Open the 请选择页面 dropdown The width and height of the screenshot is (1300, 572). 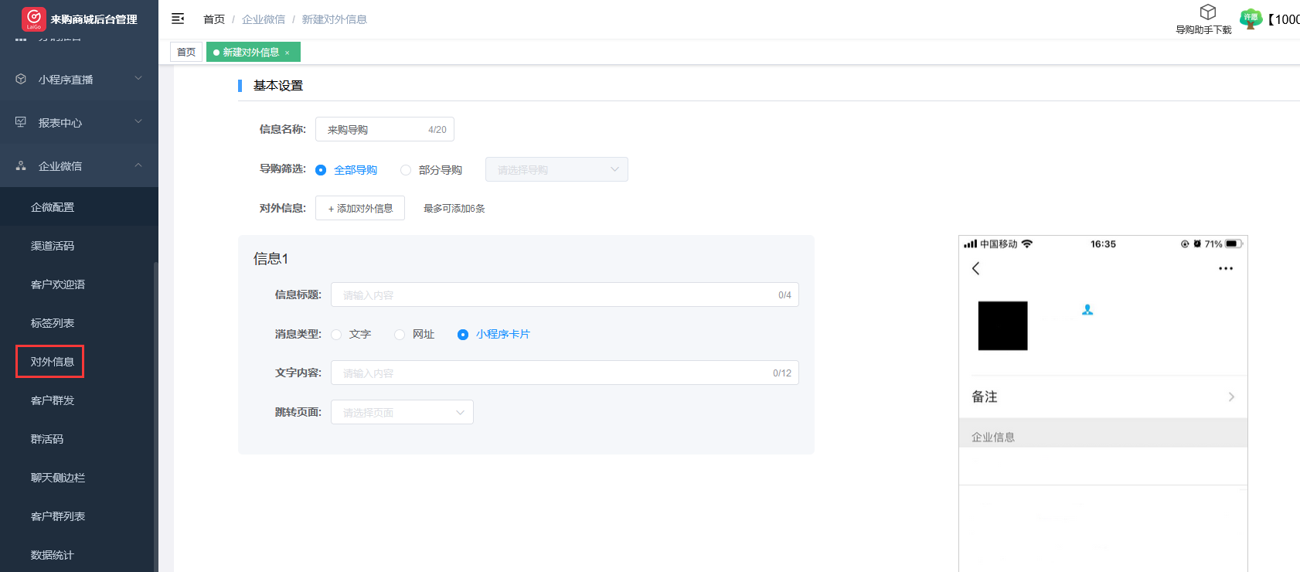[x=402, y=412]
